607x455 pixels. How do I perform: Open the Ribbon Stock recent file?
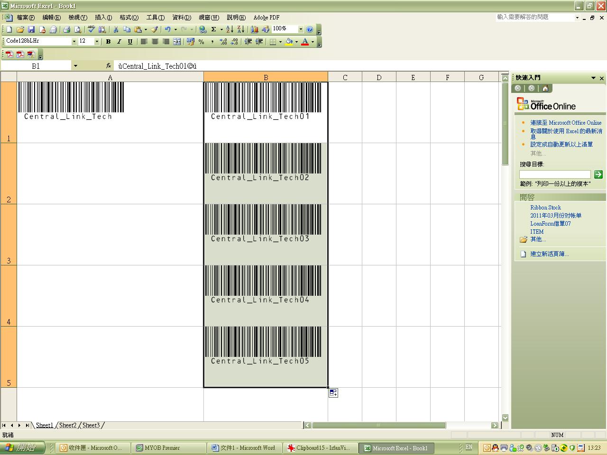pyautogui.click(x=545, y=208)
